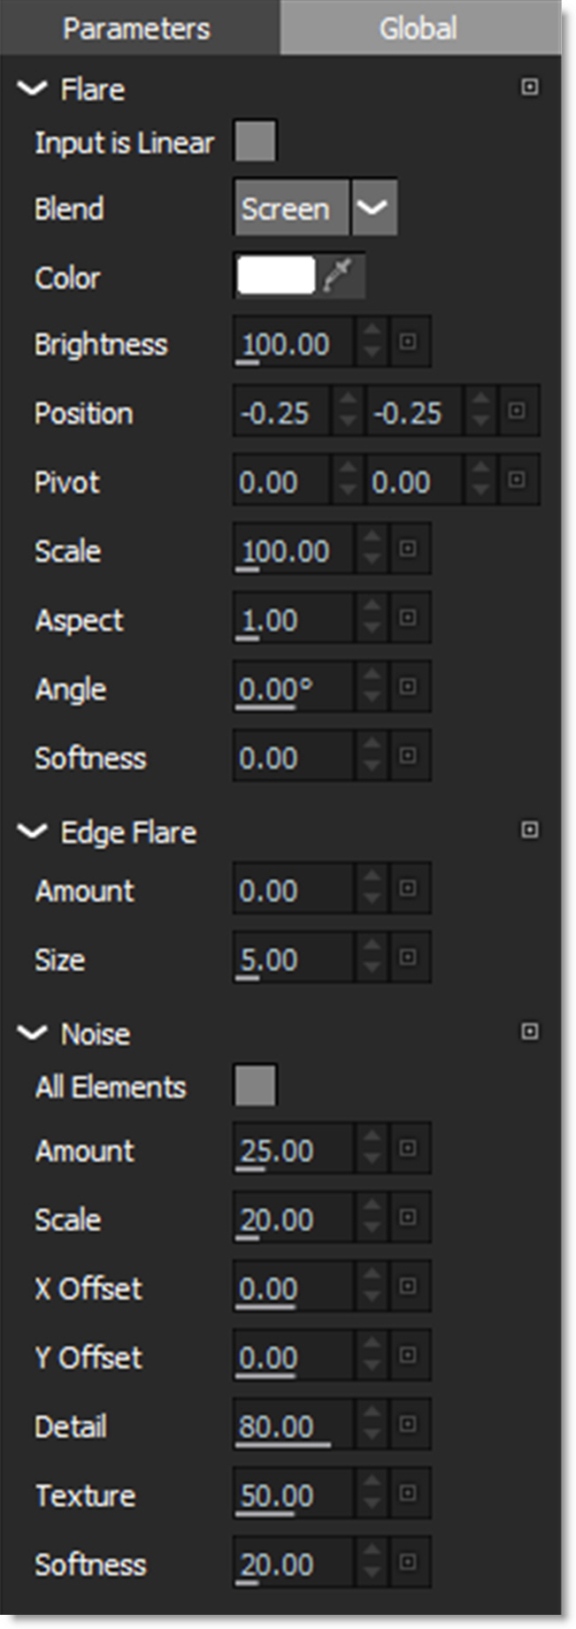
Task: Click the Noise group reset icon
Action: pos(529,1032)
